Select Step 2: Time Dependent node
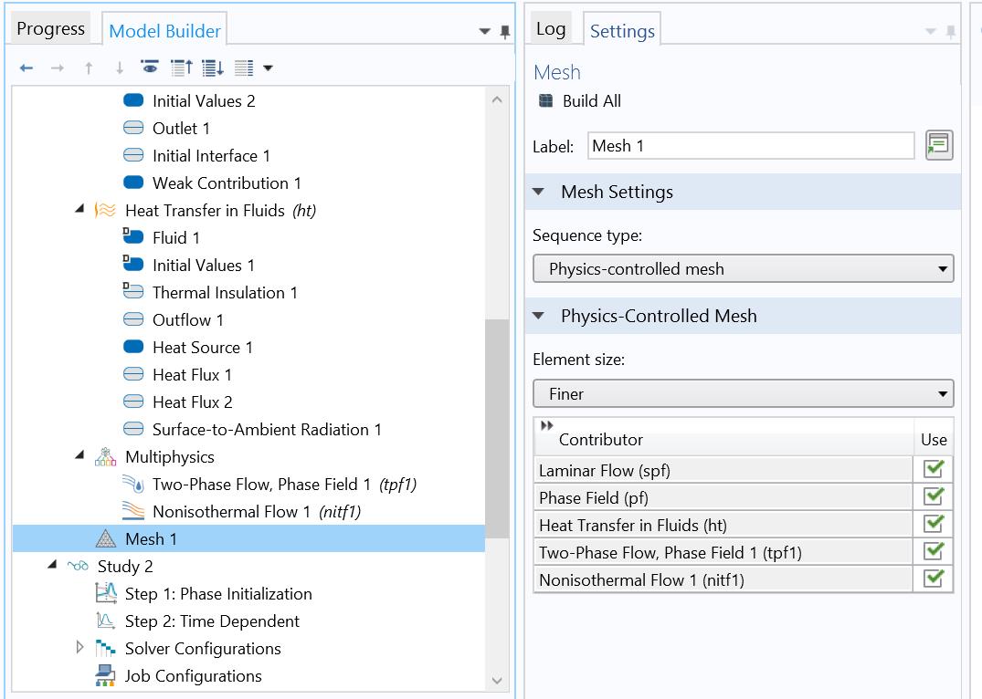 coord(212,621)
